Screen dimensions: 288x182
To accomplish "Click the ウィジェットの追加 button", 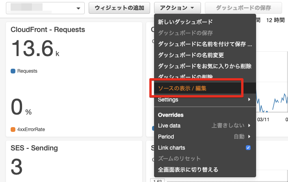I will (119, 8).
